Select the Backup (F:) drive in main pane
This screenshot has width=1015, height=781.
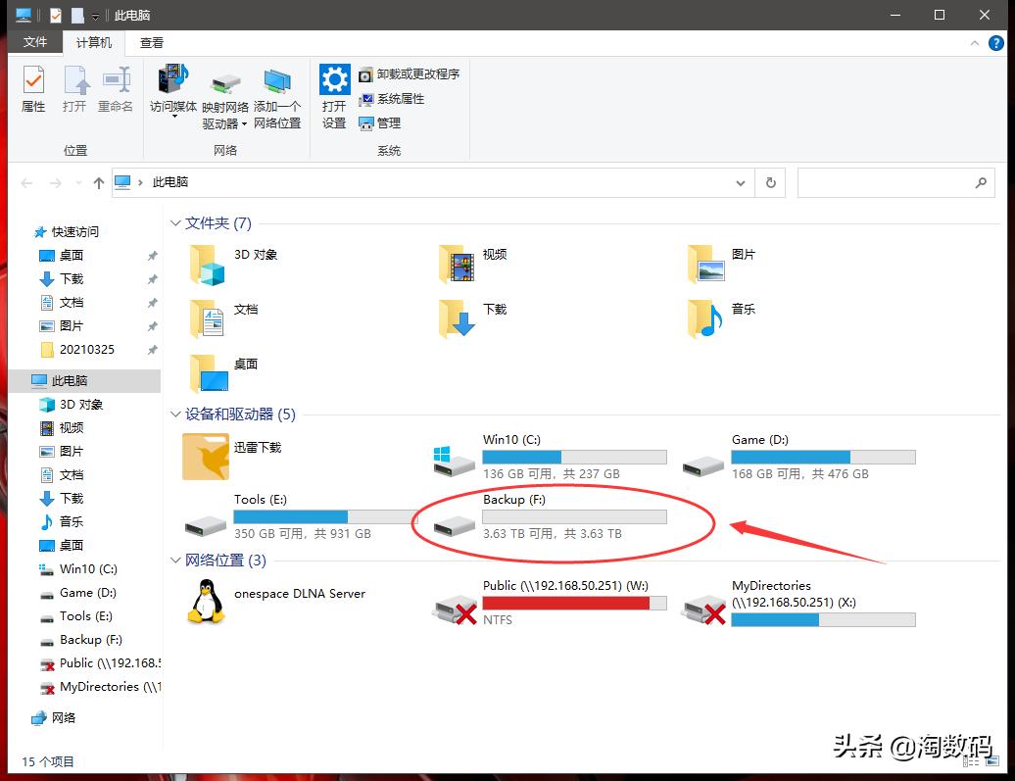pos(550,516)
